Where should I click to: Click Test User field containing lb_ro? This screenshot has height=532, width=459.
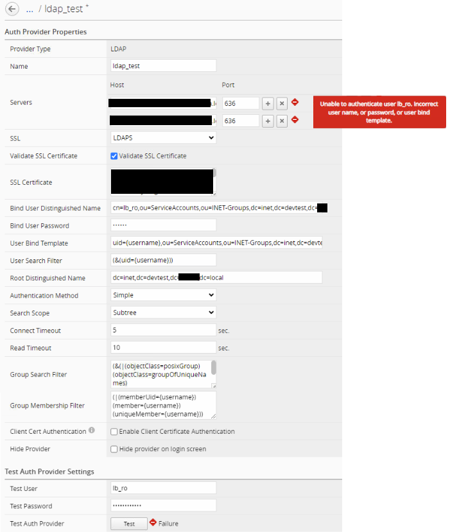163,488
